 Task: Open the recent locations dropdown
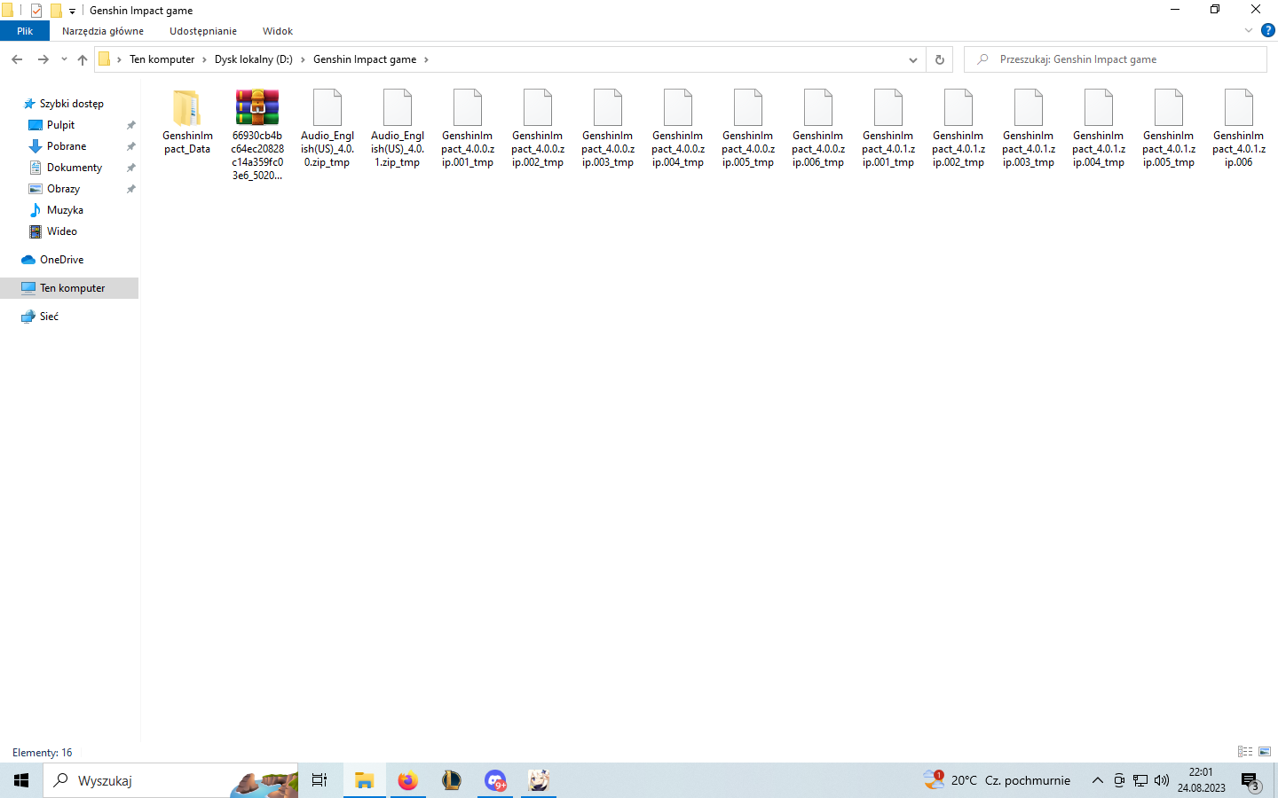tap(64, 59)
